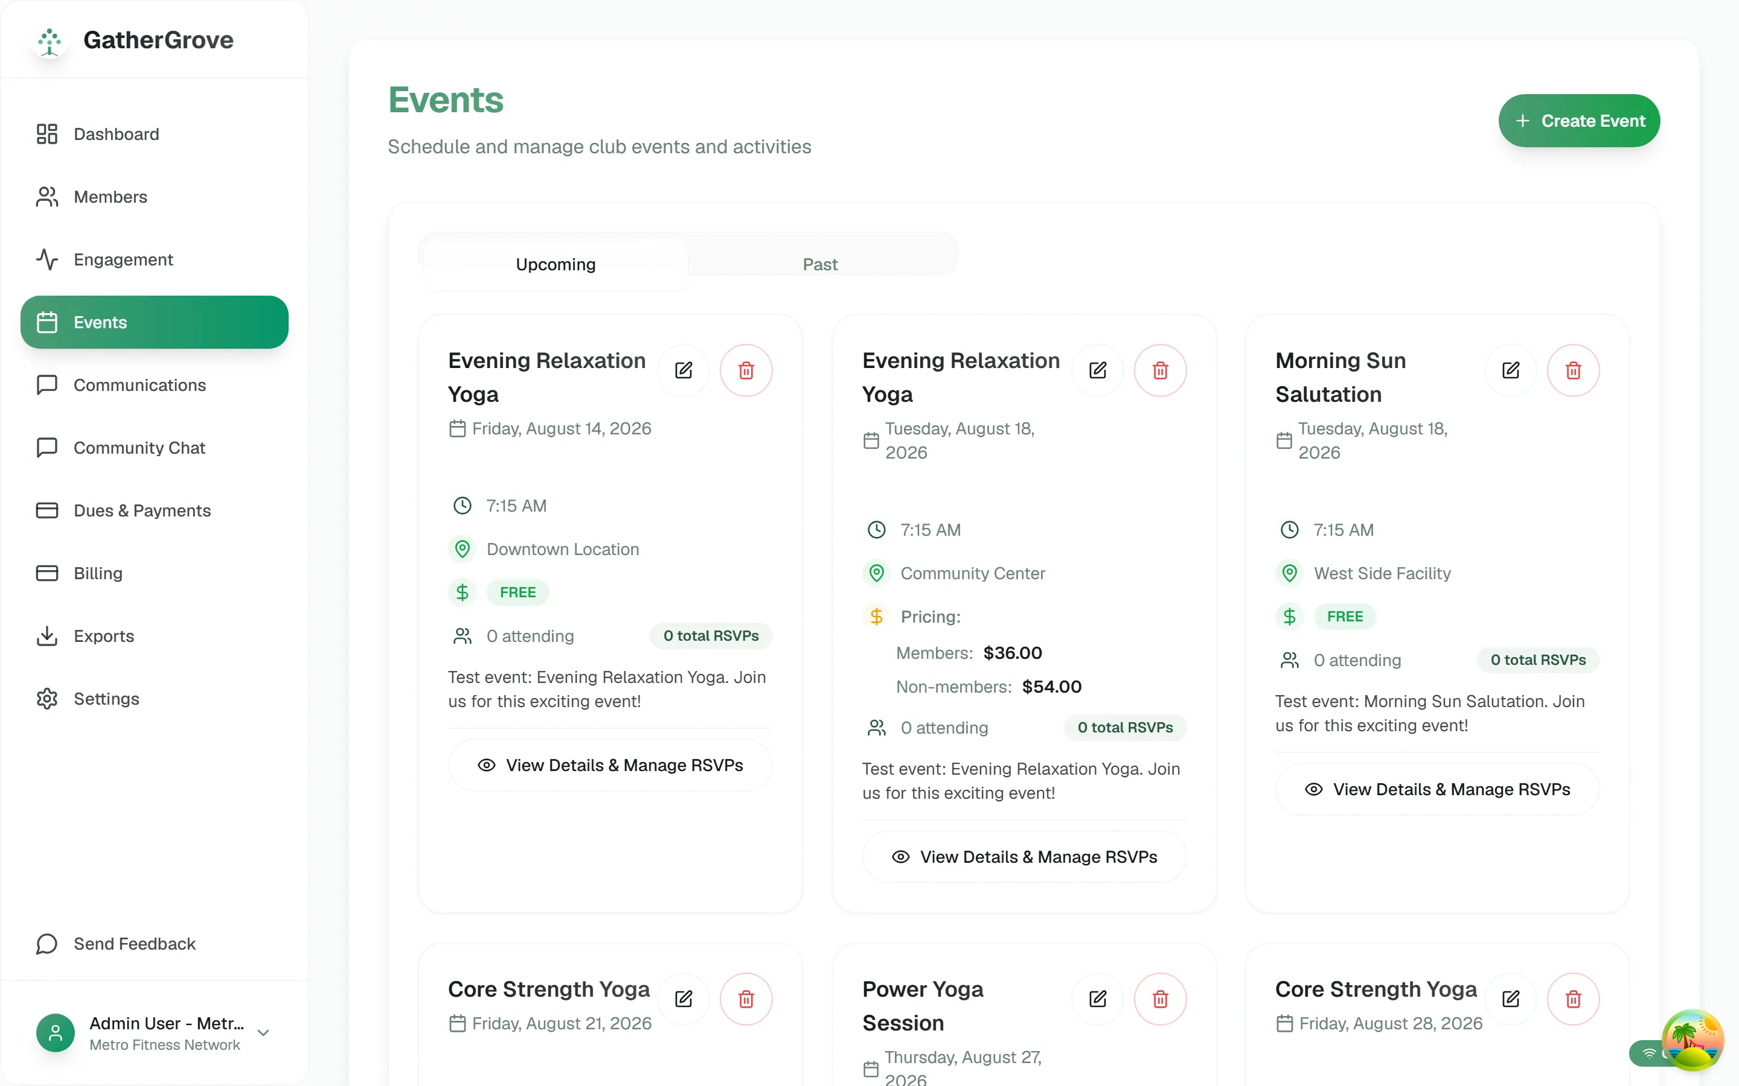Click the West Side Facility pin icon
The width and height of the screenshot is (1739, 1086).
click(1289, 573)
